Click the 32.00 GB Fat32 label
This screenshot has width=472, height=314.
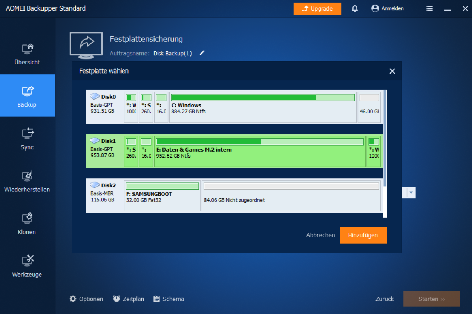pos(144,200)
